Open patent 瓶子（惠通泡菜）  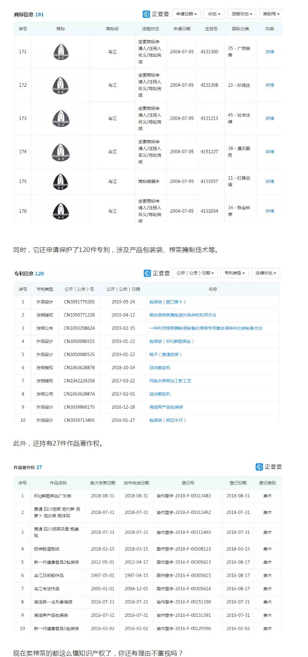(166, 355)
